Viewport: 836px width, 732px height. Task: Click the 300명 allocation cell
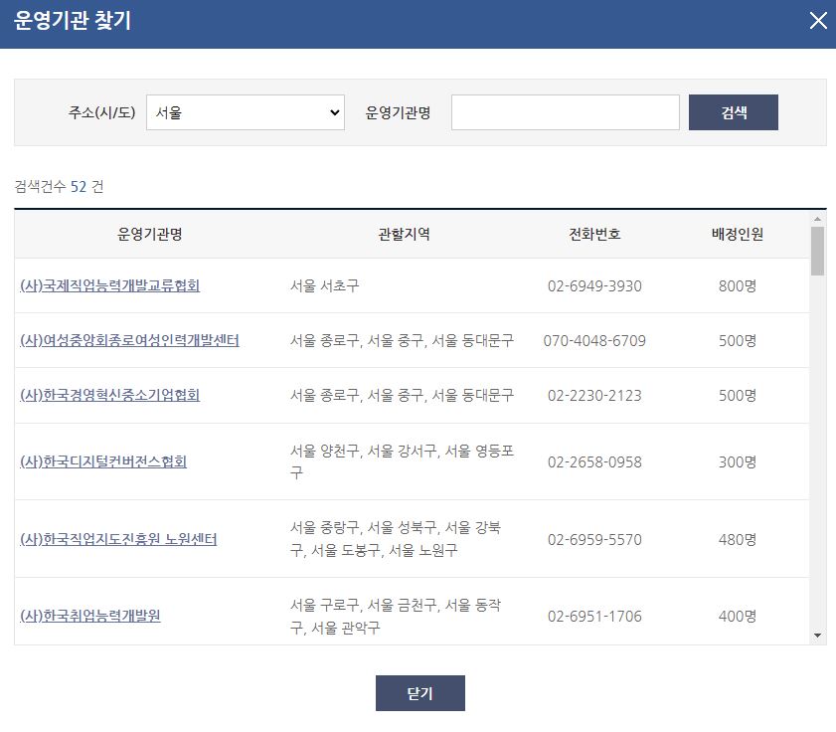(x=738, y=462)
